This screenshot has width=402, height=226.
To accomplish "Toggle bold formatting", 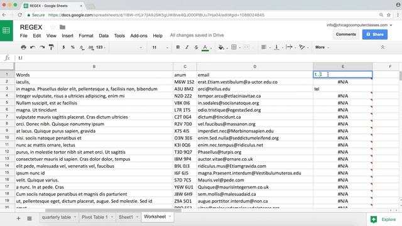I will (178, 47).
